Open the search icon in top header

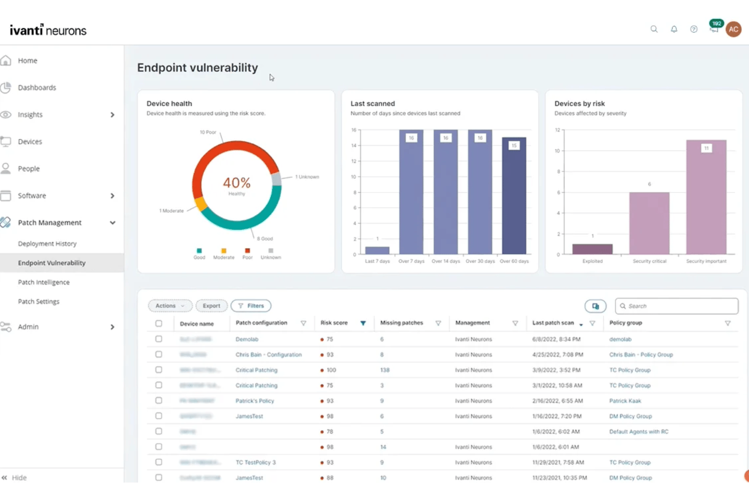point(654,29)
